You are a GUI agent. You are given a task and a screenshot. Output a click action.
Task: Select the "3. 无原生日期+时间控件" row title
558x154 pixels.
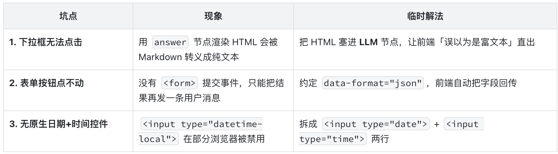tap(59, 124)
